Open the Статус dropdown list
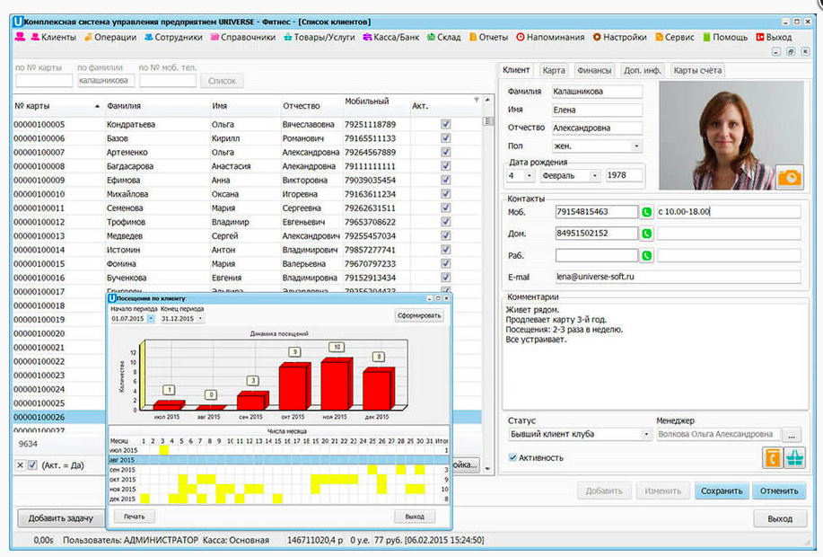823x557 pixels. pos(645,434)
